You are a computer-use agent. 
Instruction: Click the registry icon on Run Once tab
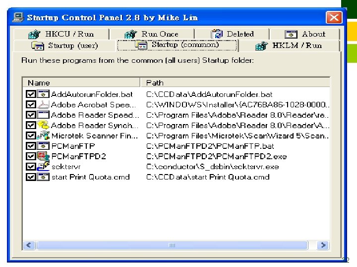pyautogui.click(x=131, y=34)
